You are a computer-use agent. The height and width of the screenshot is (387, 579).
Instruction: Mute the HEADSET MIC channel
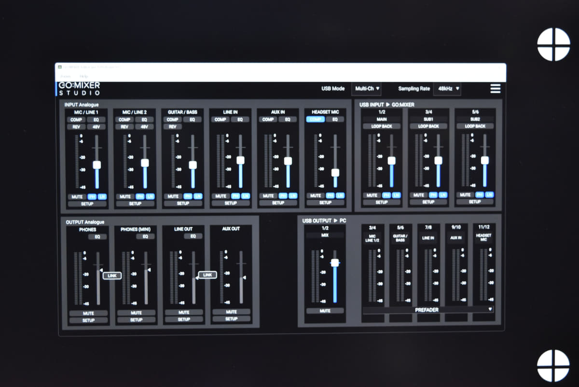(x=316, y=196)
